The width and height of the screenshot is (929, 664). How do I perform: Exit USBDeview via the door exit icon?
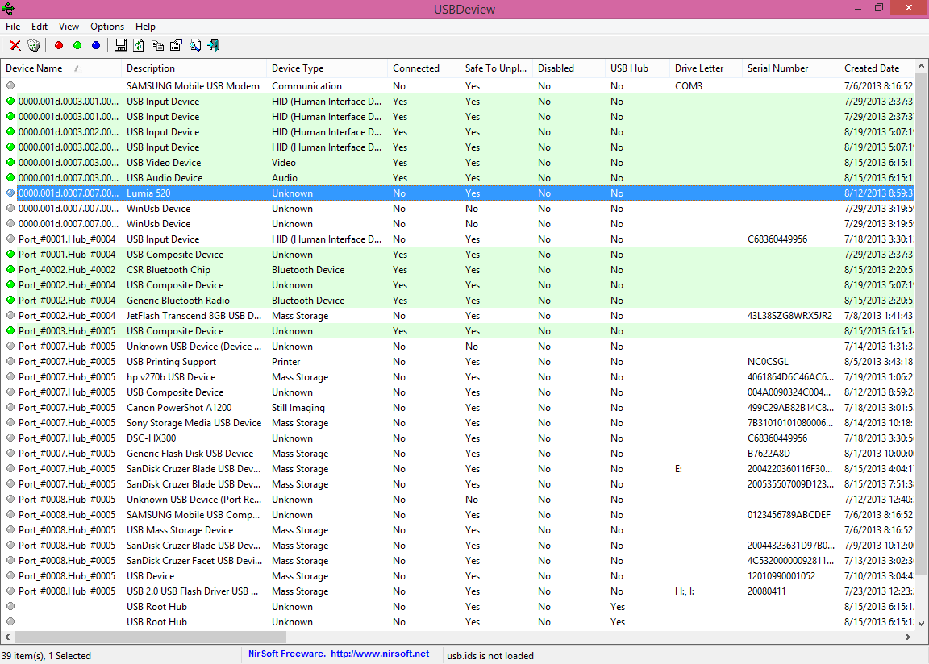[214, 45]
